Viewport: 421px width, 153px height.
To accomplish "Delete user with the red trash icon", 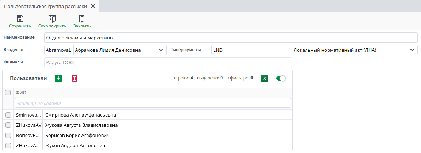I will click(x=74, y=78).
